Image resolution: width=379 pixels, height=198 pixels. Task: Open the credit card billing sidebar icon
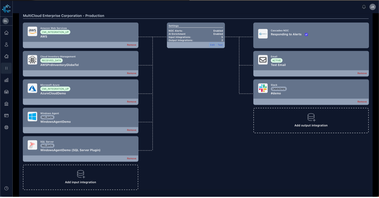click(6, 115)
